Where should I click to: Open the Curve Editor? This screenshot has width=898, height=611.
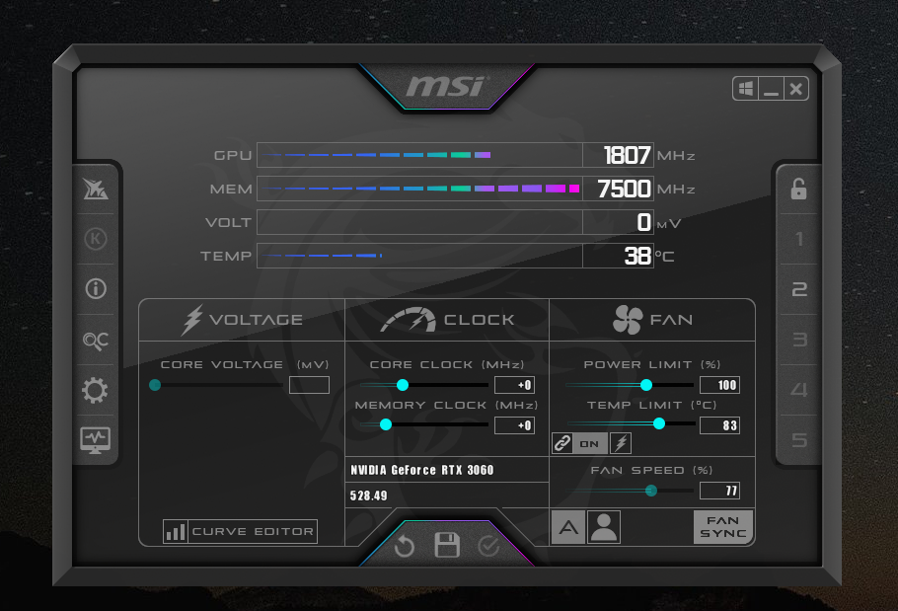[240, 531]
